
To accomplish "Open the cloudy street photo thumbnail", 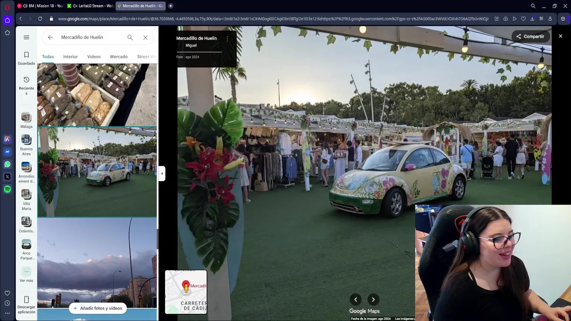I will tap(97, 263).
